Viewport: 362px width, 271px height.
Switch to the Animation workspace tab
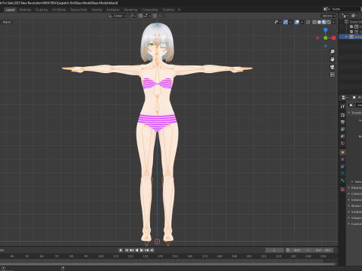pyautogui.click(x=113, y=10)
